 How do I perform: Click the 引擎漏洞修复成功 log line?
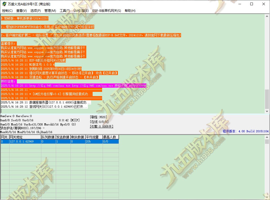click(x=47, y=94)
